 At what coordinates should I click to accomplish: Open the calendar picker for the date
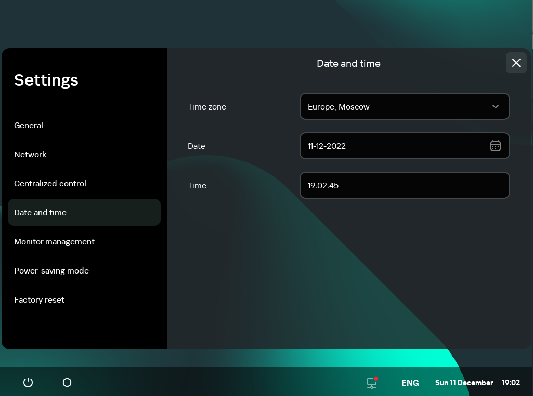(496, 146)
